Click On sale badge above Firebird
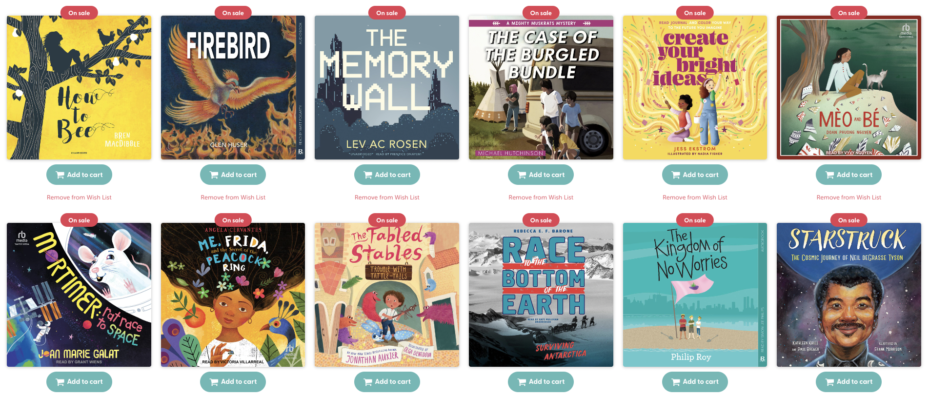 (233, 13)
